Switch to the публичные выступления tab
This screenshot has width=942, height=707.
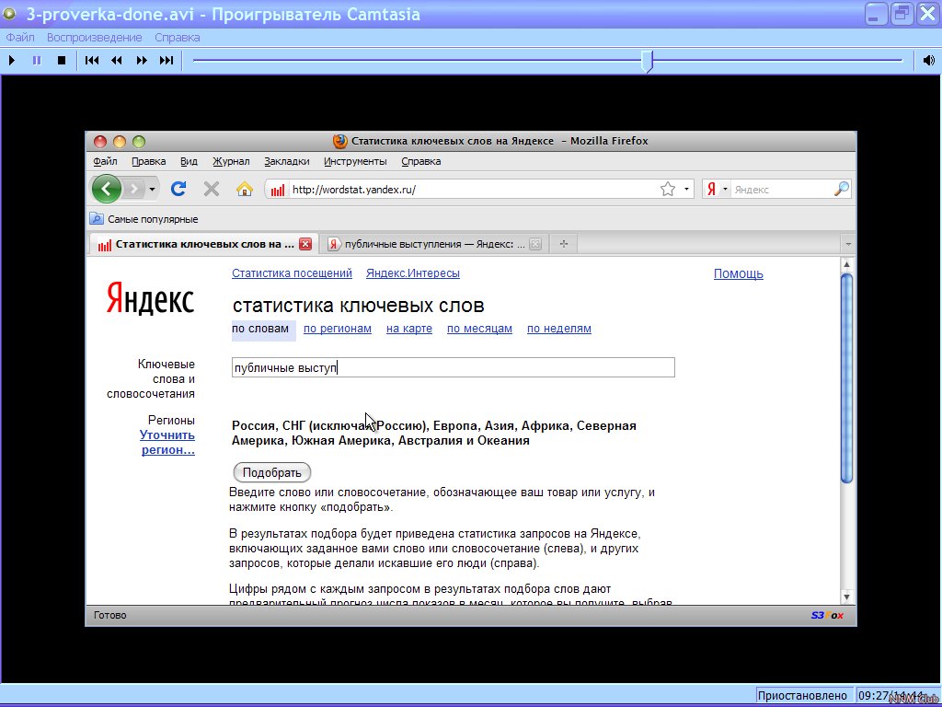427,244
